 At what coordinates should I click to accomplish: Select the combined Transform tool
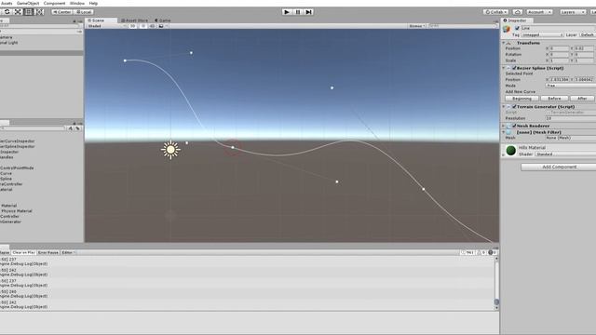(39, 12)
